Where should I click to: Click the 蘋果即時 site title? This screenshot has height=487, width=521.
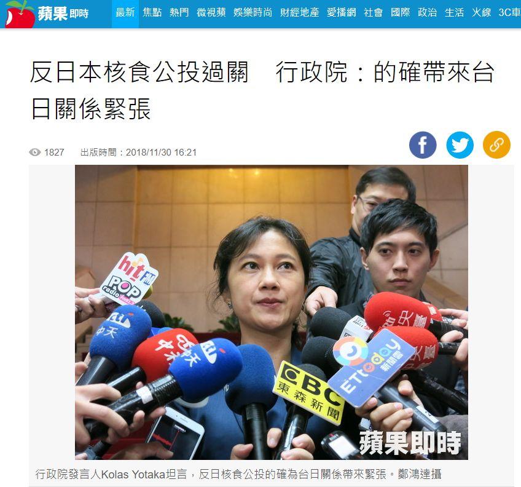(x=63, y=14)
